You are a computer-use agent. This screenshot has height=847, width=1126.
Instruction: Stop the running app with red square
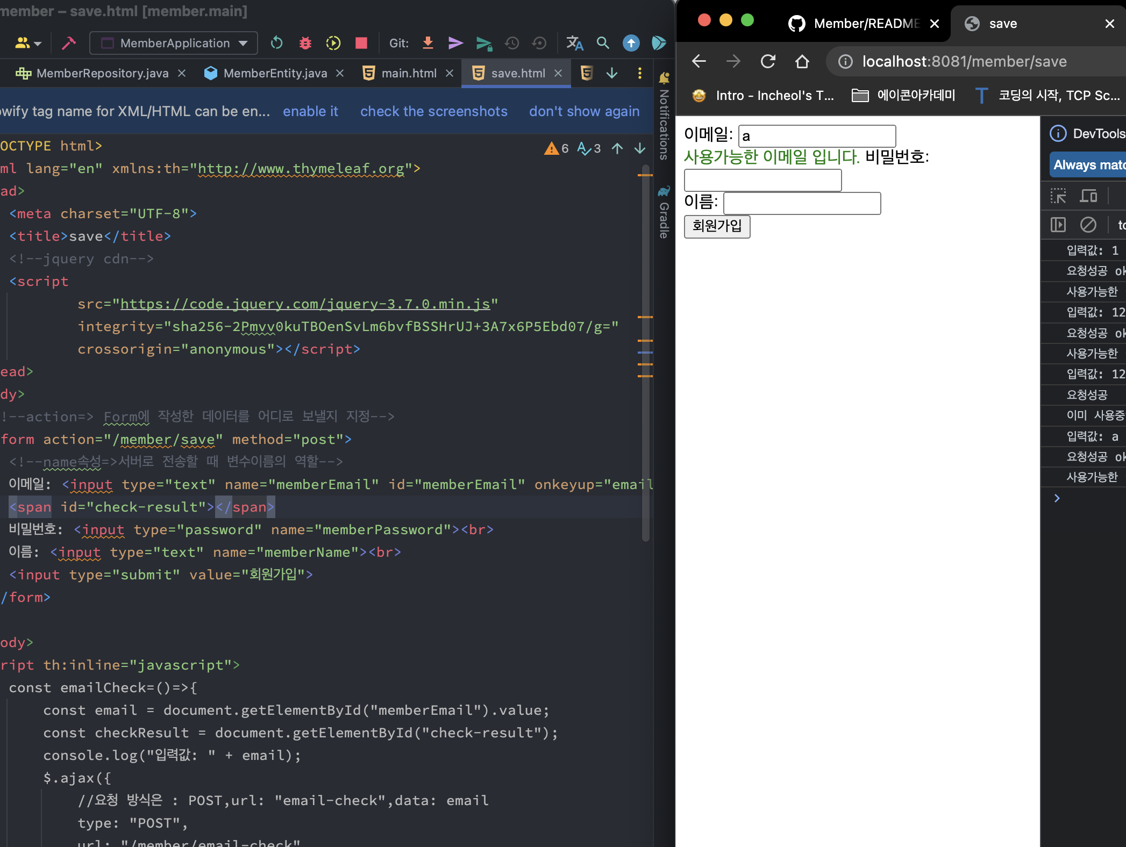tap(361, 43)
